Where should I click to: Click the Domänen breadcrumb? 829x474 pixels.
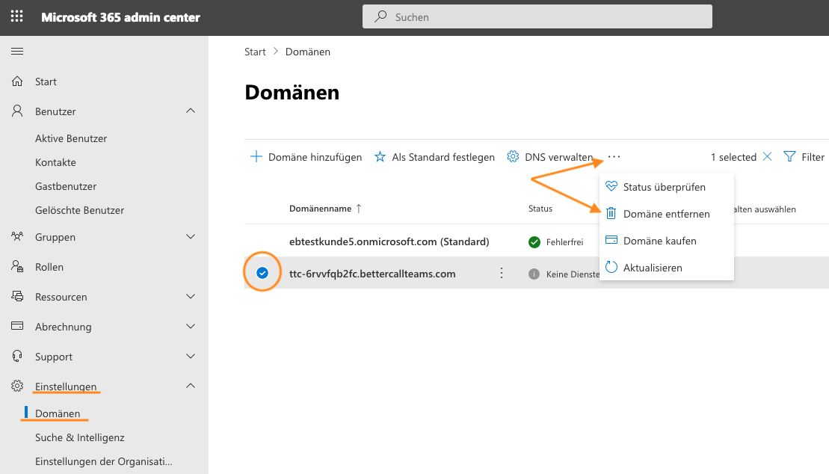tap(308, 52)
